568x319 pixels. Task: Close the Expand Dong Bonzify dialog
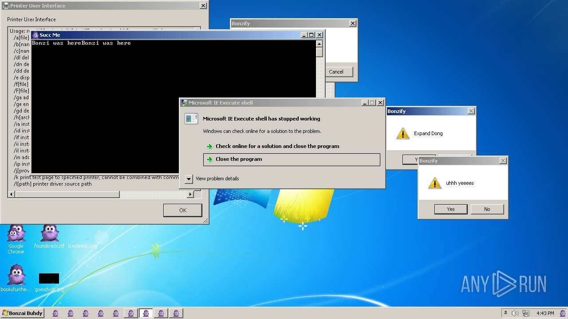pyautogui.click(x=471, y=111)
